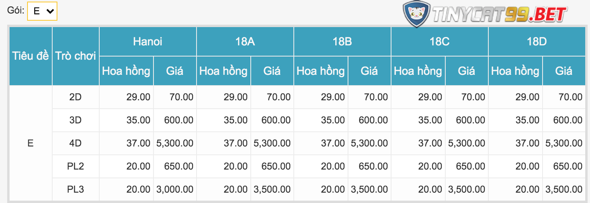Viewport: 590px width, 203px height.
Task: Select the PL3 game row label
Action: click(75, 189)
